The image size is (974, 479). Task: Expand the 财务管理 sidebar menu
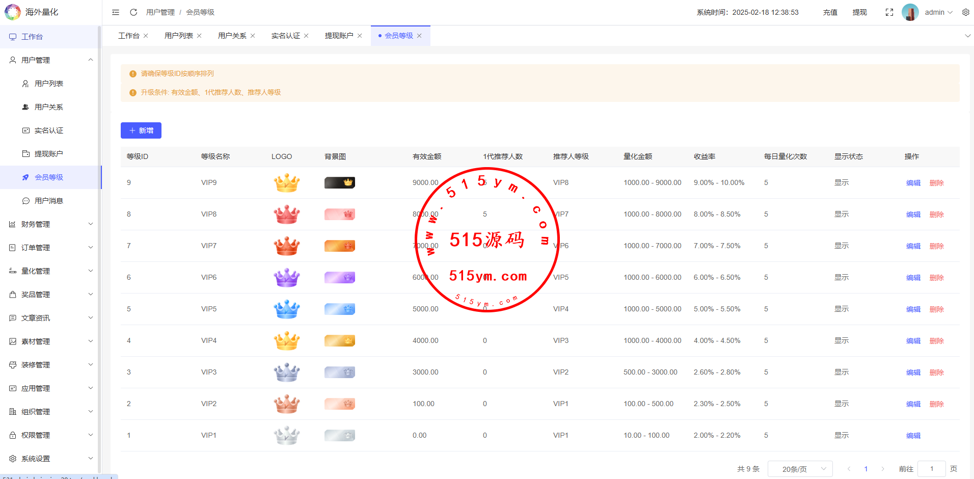(x=51, y=224)
